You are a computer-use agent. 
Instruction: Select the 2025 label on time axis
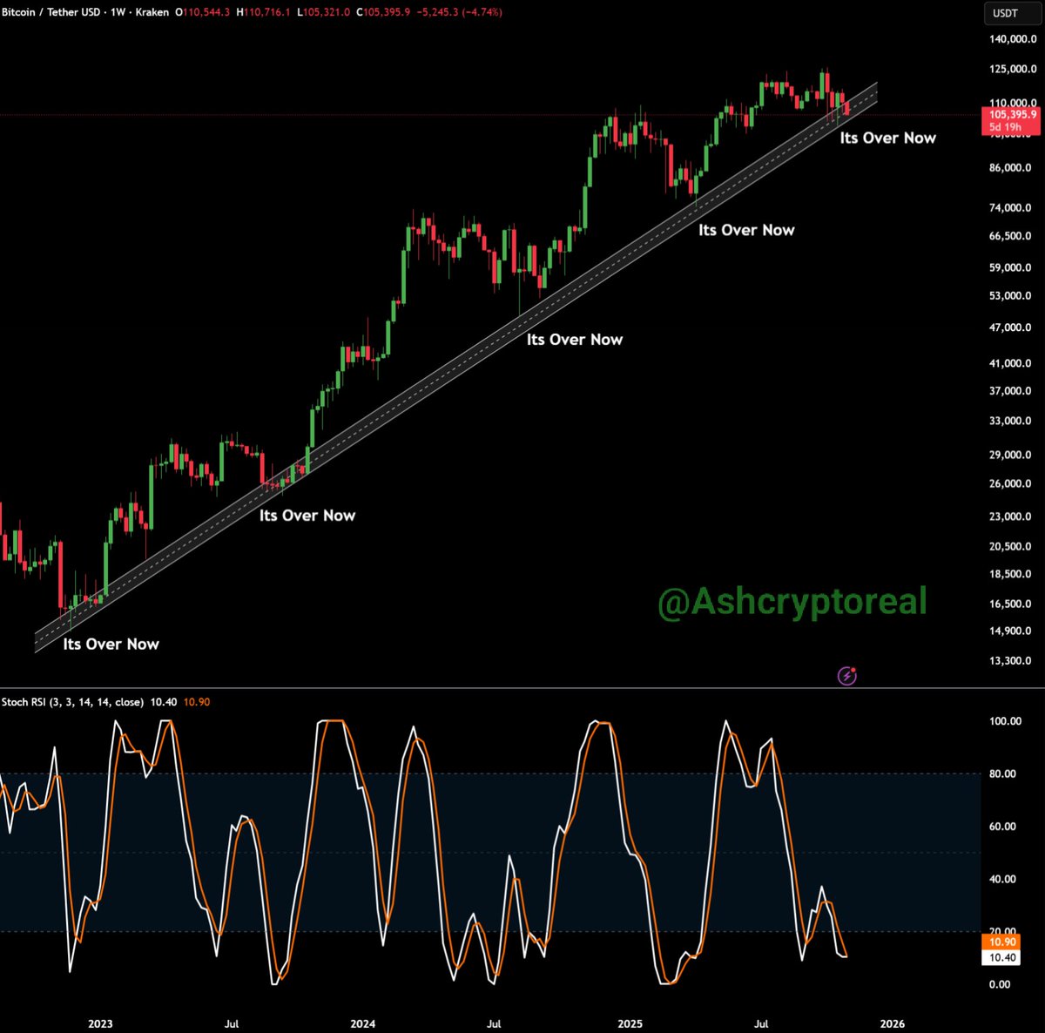[x=630, y=1023]
